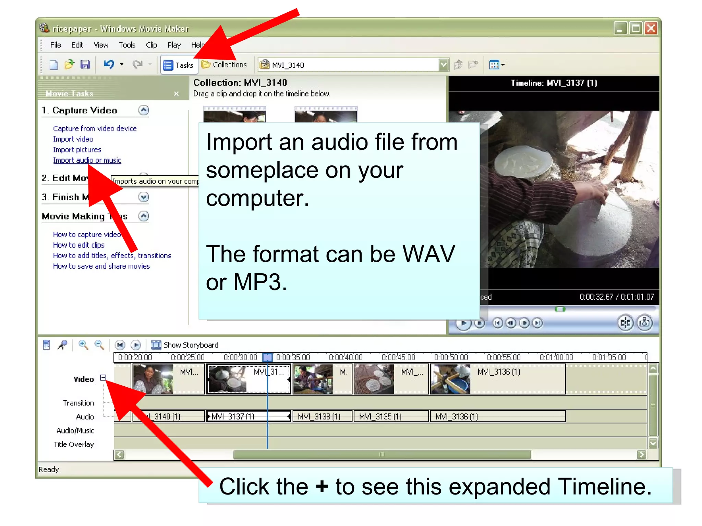Image resolution: width=702 pixels, height=526 pixels.
Task: Play the preview monitor video
Action: pyautogui.click(x=463, y=323)
